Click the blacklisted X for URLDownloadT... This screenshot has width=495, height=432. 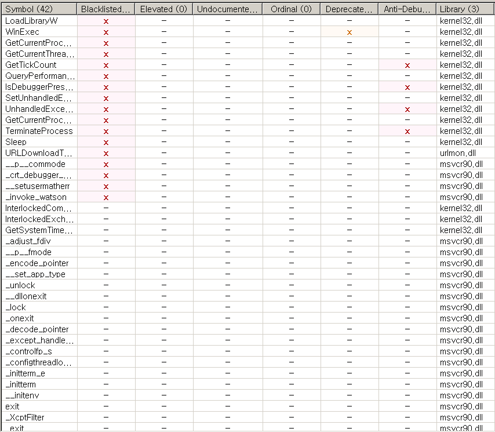pos(105,154)
